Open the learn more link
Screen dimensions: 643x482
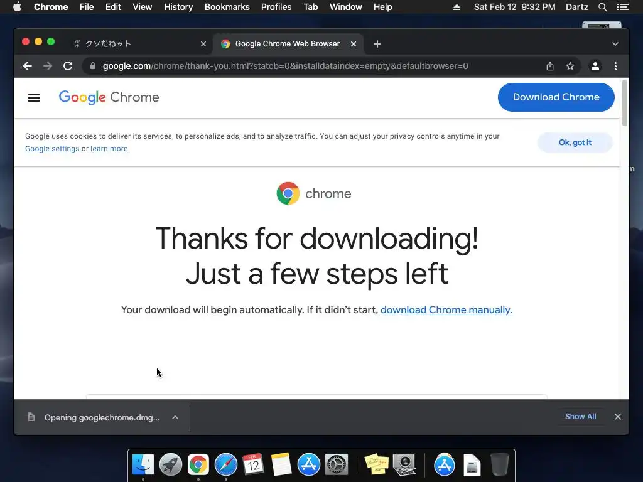109,149
